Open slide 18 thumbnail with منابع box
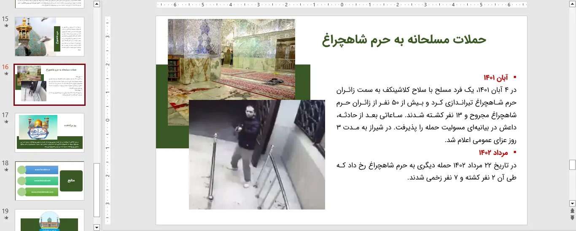576x231 pixels. [x=49, y=181]
